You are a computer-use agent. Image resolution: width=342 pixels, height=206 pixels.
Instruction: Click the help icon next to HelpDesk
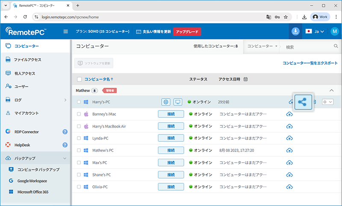65,145
